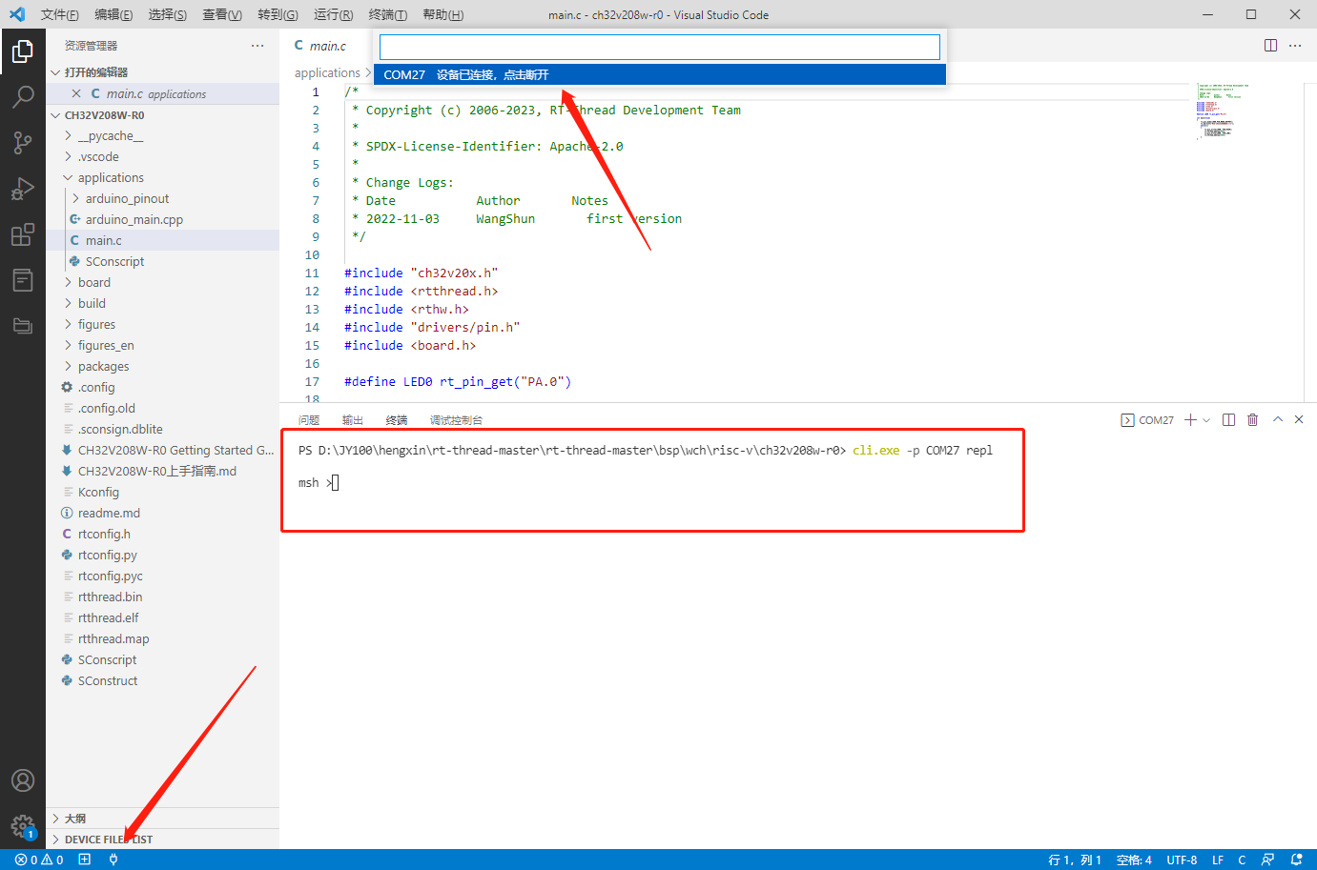Open the 运行(R) menu

pyautogui.click(x=333, y=14)
